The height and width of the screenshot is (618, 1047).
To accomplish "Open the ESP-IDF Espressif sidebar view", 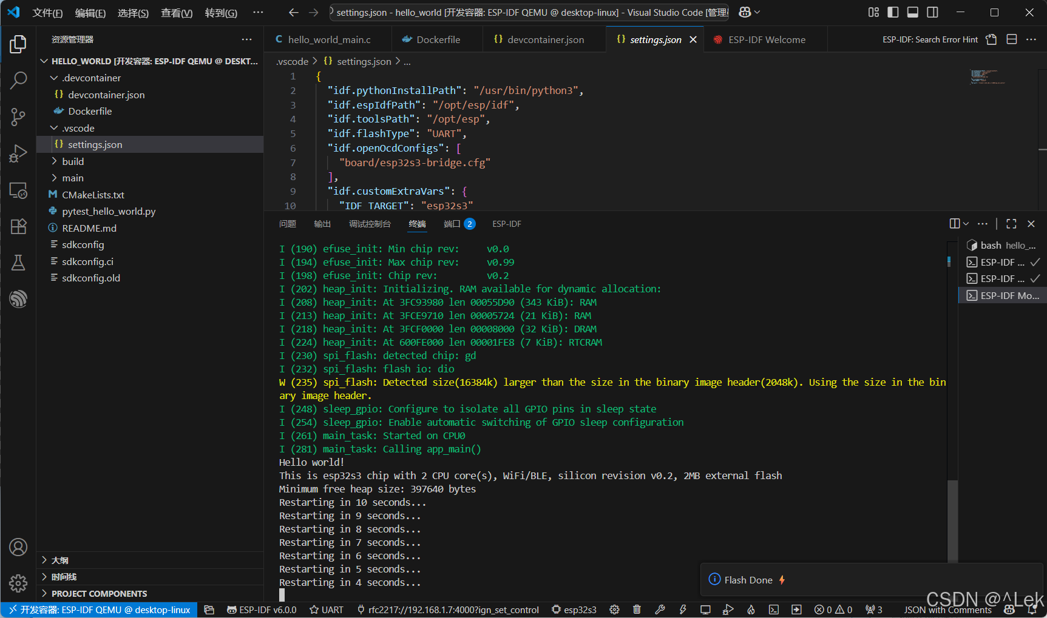I will 18,298.
